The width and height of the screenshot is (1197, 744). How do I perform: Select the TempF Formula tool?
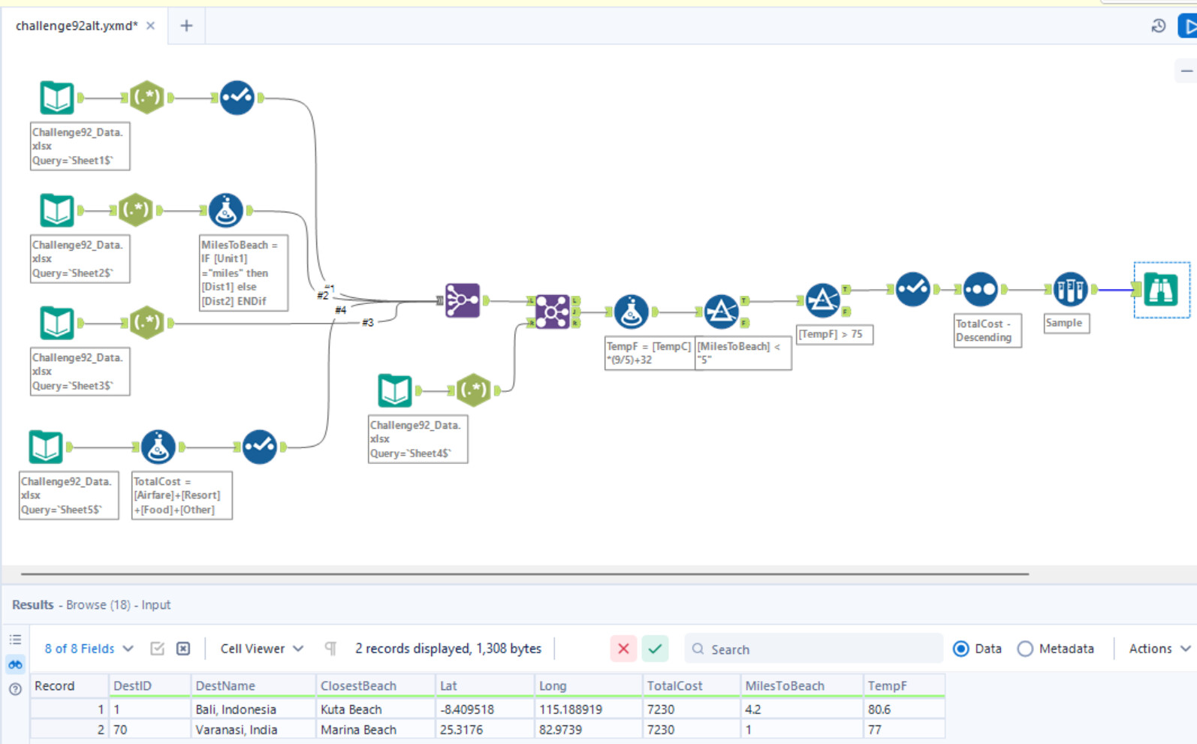[631, 312]
